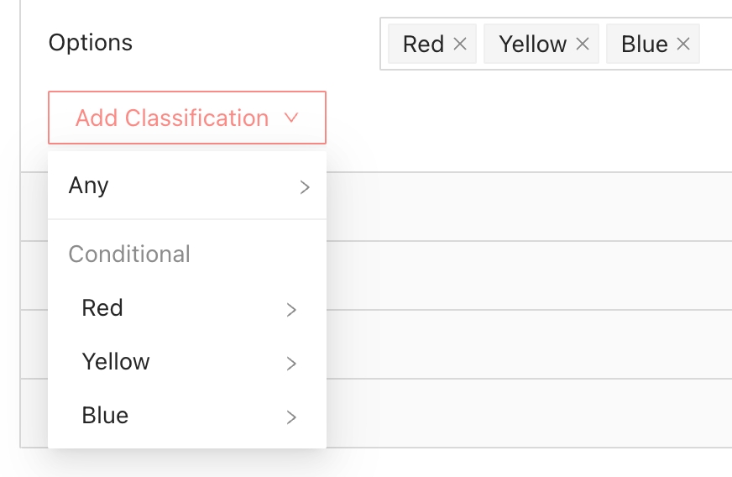
Task: Collapse the Add Classification dropdown chevron
Action: 291,118
